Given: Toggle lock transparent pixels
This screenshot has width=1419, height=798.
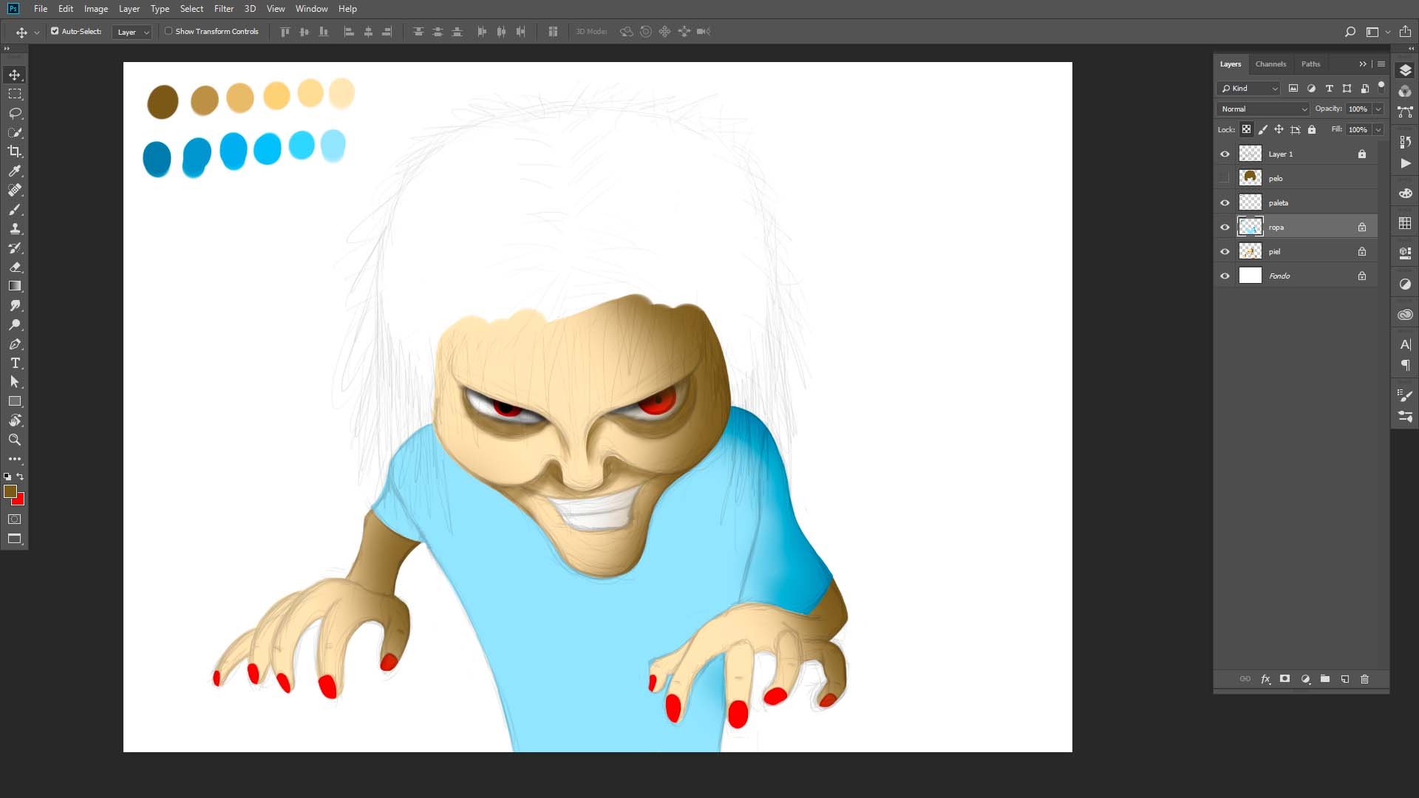Looking at the screenshot, I should 1246,129.
